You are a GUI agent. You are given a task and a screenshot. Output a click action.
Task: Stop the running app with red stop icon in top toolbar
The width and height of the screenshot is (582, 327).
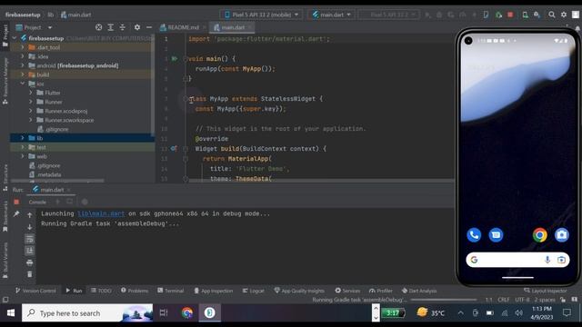point(510,15)
